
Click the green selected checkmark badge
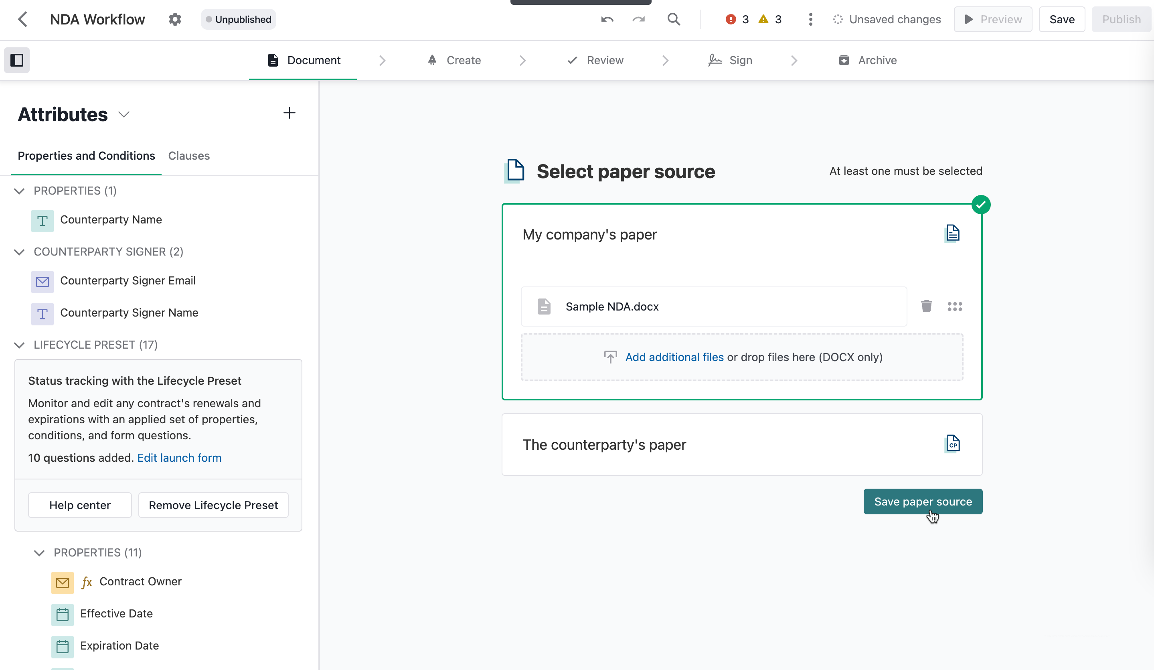[x=981, y=205]
